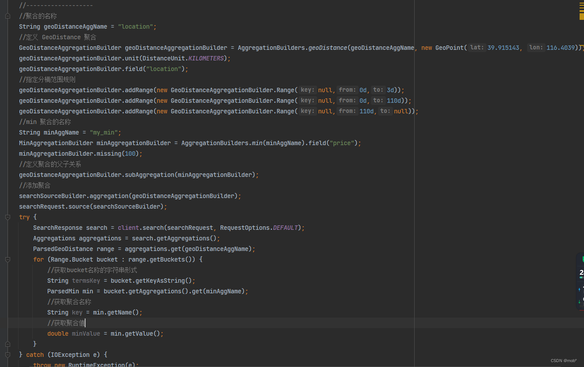Click the 100 argument in missing()
The image size is (584, 367).
pyautogui.click(x=130, y=154)
